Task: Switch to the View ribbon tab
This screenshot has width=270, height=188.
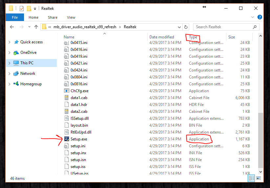Action: pyautogui.click(x=71, y=17)
